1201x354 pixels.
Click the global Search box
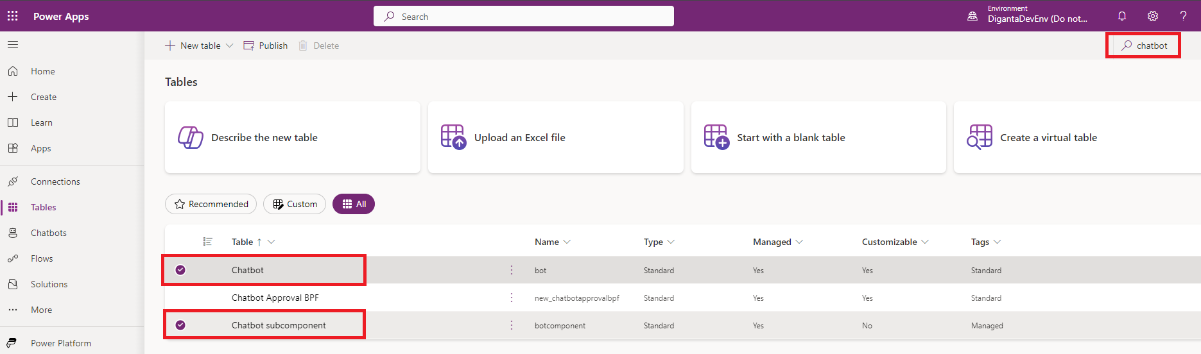524,16
